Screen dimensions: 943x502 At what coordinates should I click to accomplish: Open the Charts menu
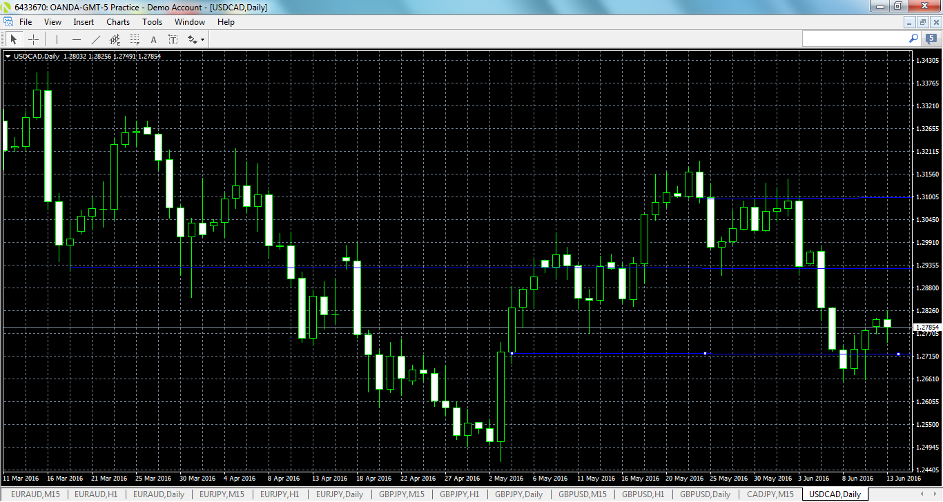117,21
